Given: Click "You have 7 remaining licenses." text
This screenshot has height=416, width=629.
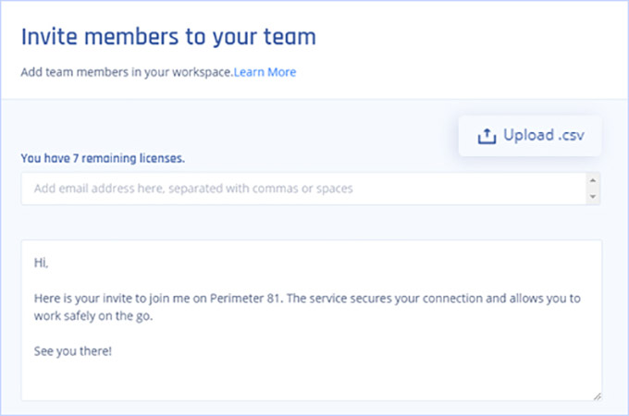Looking at the screenshot, I should [103, 158].
